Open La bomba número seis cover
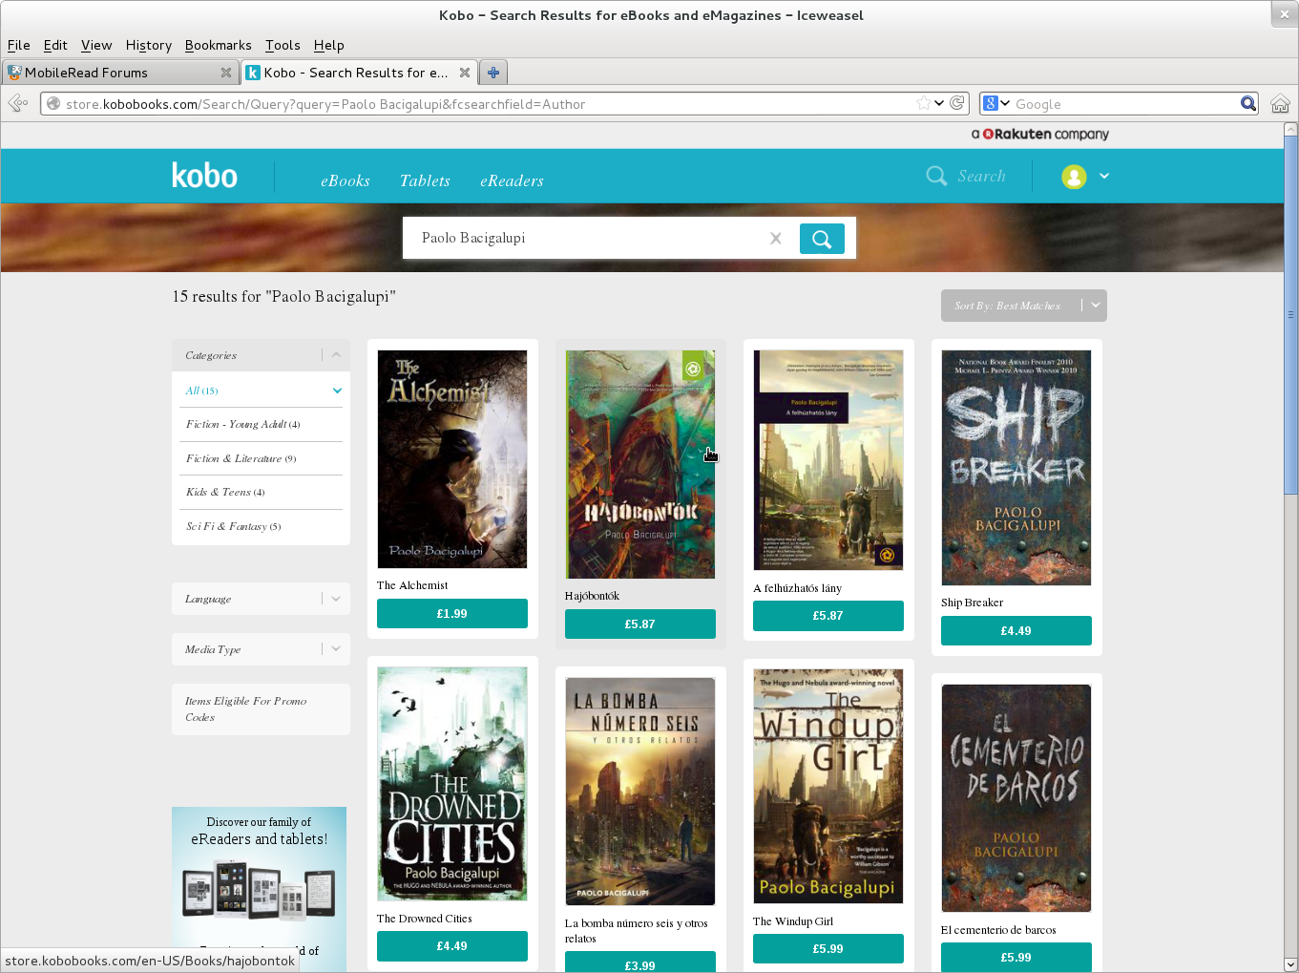This screenshot has height=973, width=1299. click(640, 792)
